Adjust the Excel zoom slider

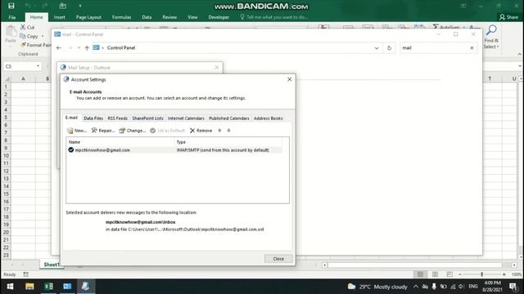point(482,274)
